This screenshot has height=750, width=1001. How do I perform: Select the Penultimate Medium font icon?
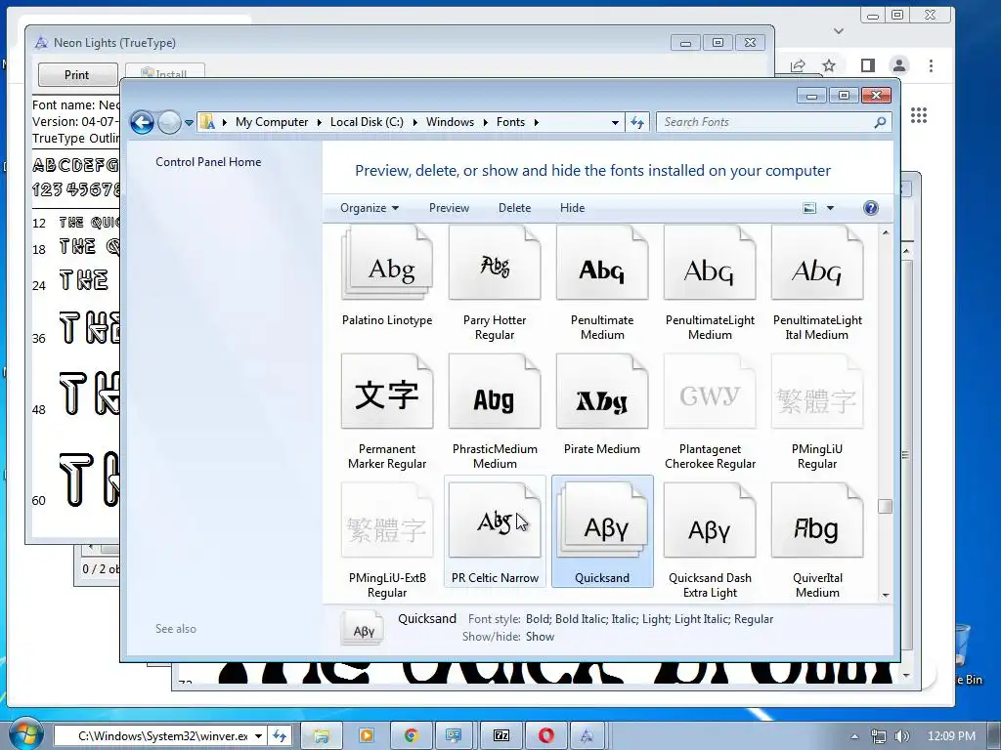[602, 263]
